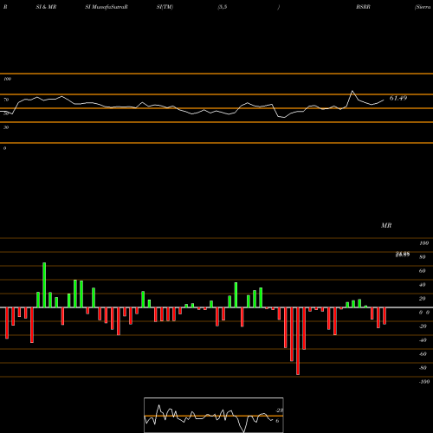
Task: Click the MR axis label 100
Action: coord(423,243)
